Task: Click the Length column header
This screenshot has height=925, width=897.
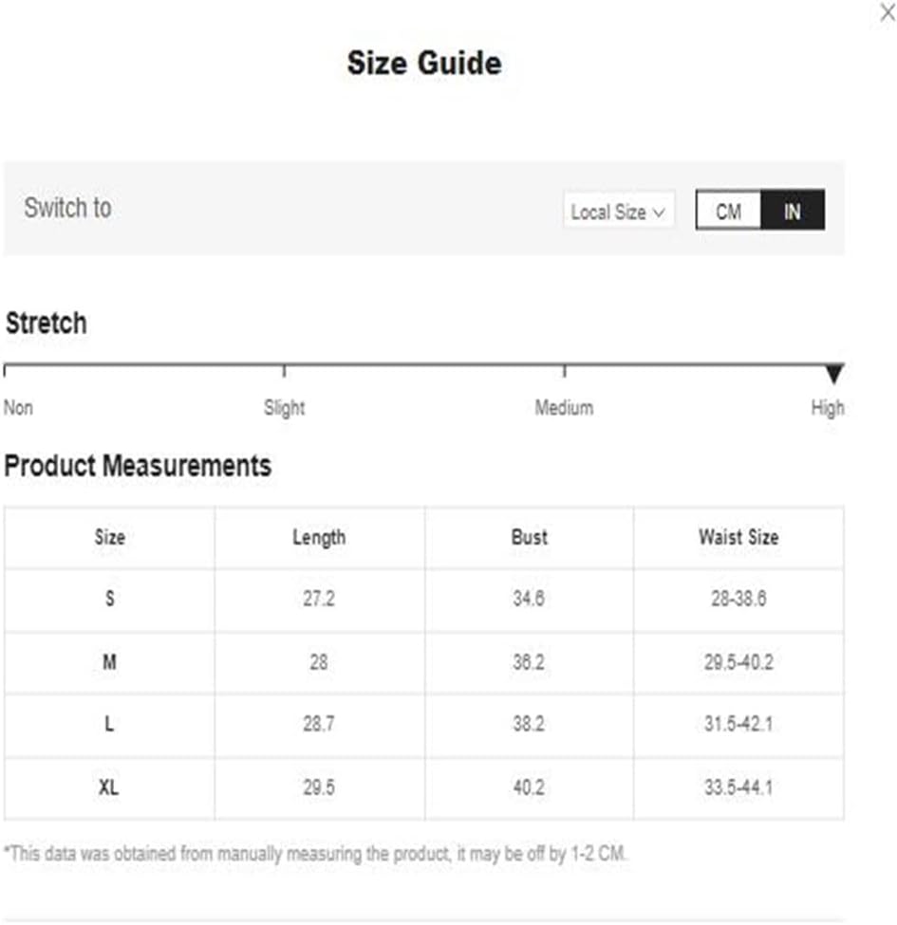Action: [319, 537]
